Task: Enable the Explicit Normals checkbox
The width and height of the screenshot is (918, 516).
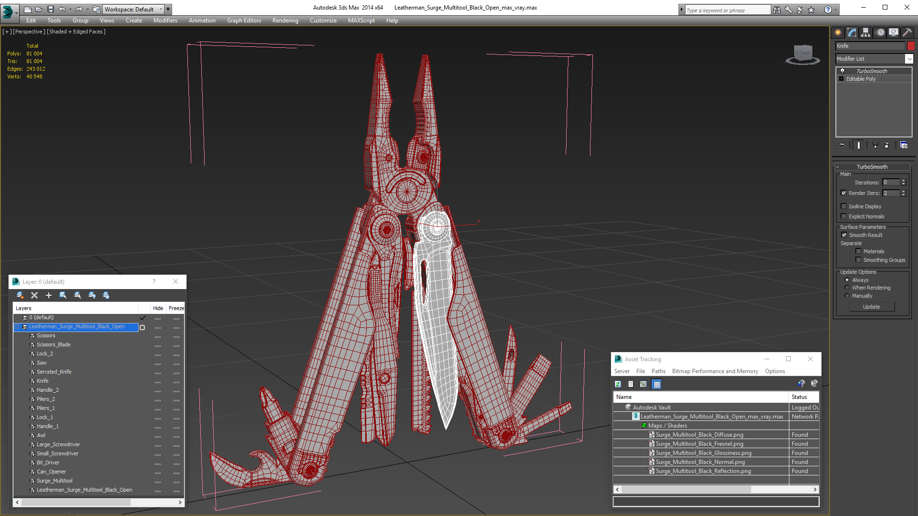Action: coord(844,216)
